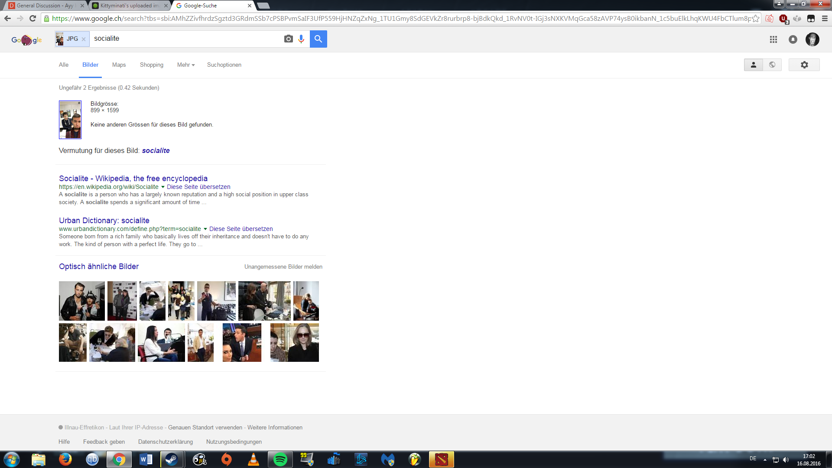Click the blue search magnifier button
Screen dimensions: 832x468
pos(318,39)
